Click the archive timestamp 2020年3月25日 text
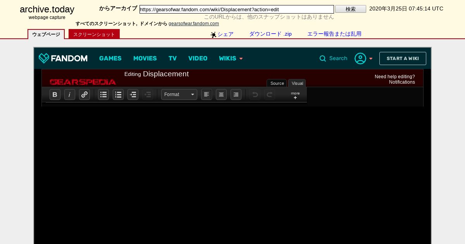Image resolution: width=465 pixels, height=244 pixels. [x=406, y=9]
